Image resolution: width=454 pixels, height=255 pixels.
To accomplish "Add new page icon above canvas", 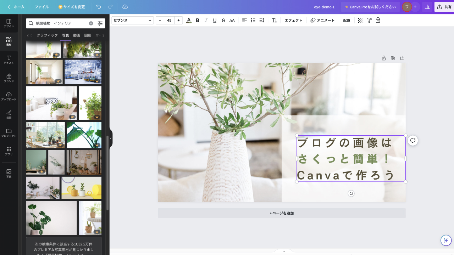I will [402, 58].
